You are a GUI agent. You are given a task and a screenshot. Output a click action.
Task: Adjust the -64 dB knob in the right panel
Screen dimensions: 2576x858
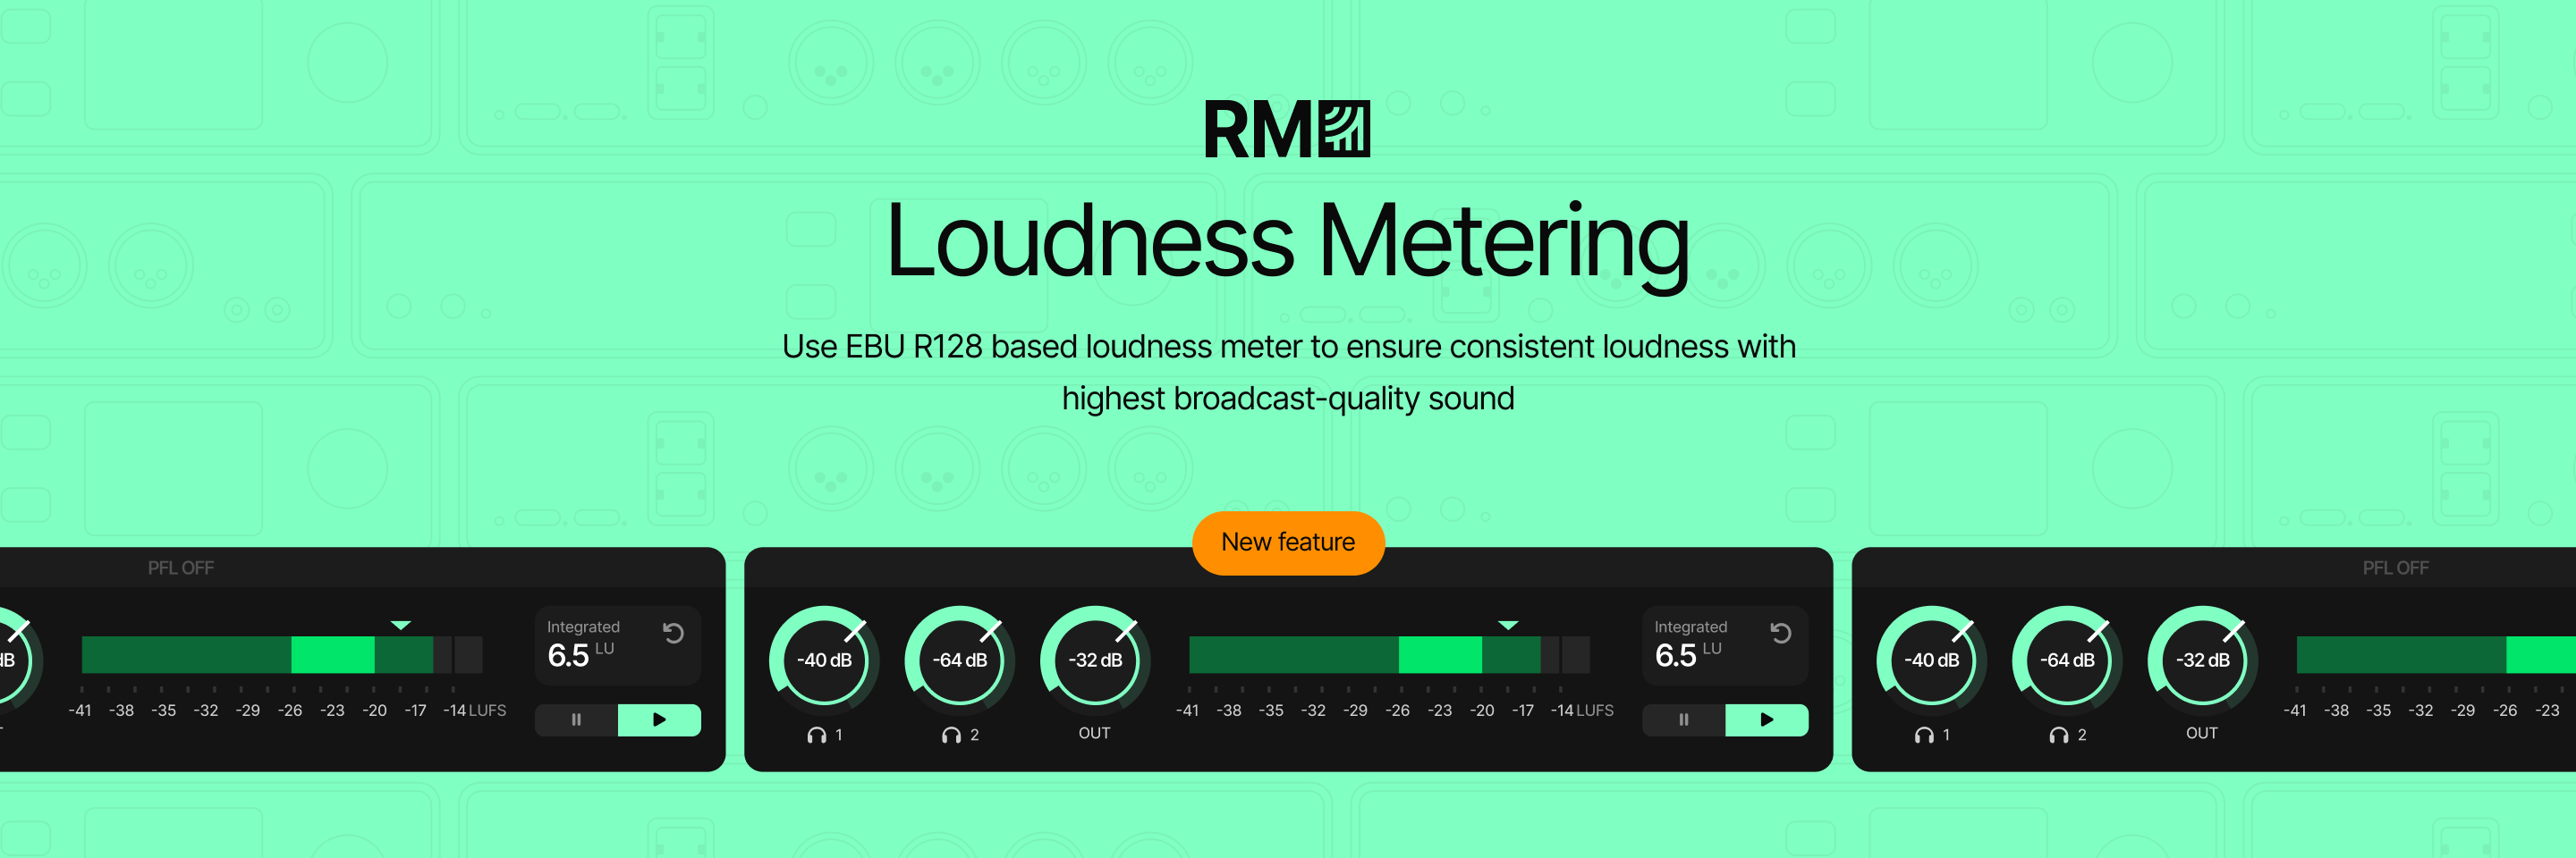click(2067, 660)
